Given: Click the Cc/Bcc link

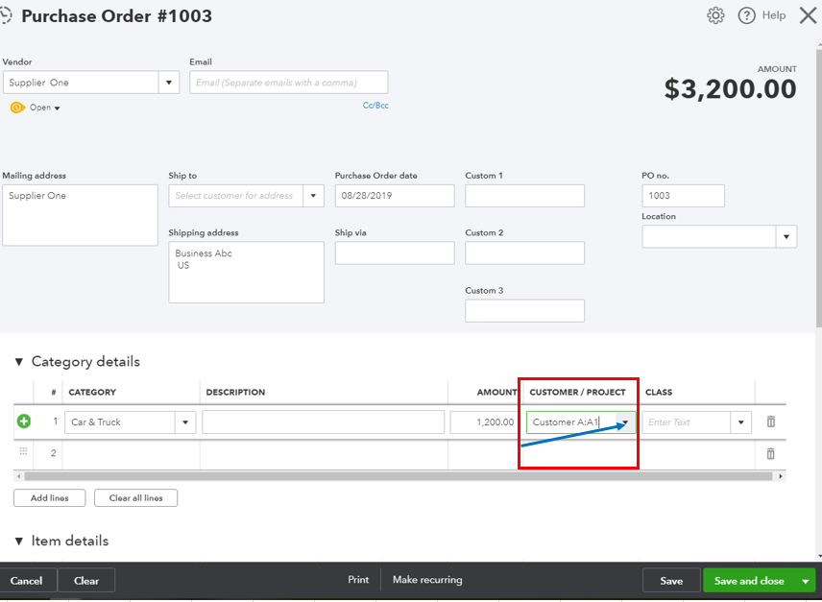Looking at the screenshot, I should [x=375, y=106].
